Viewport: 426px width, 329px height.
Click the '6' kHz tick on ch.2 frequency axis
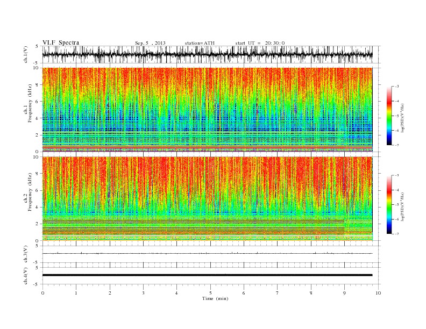(37, 190)
